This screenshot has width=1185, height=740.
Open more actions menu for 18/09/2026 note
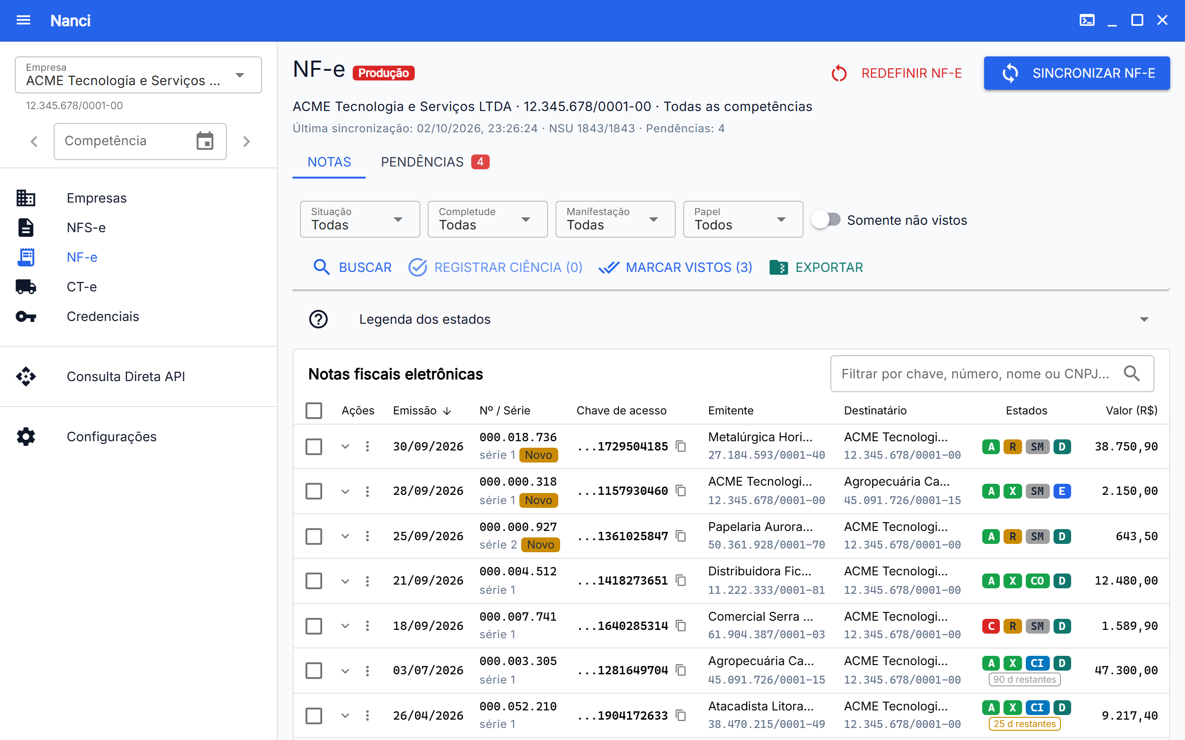367,626
